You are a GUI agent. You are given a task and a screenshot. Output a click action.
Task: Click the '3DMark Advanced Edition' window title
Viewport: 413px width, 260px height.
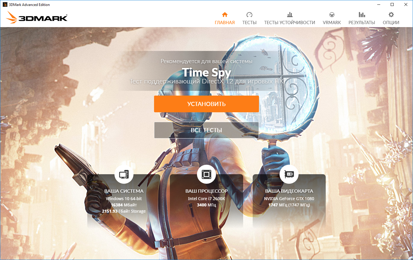point(29,5)
